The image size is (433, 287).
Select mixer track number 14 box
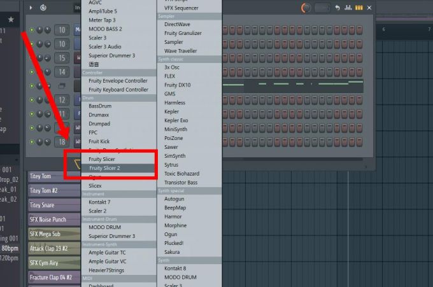(x=62, y=72)
